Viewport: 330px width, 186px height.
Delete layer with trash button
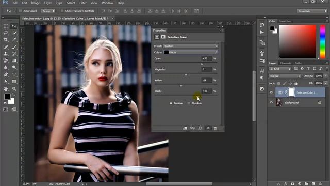point(320,184)
